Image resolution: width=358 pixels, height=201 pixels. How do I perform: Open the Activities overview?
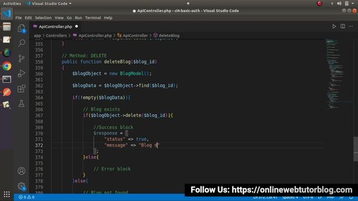click(12, 3)
